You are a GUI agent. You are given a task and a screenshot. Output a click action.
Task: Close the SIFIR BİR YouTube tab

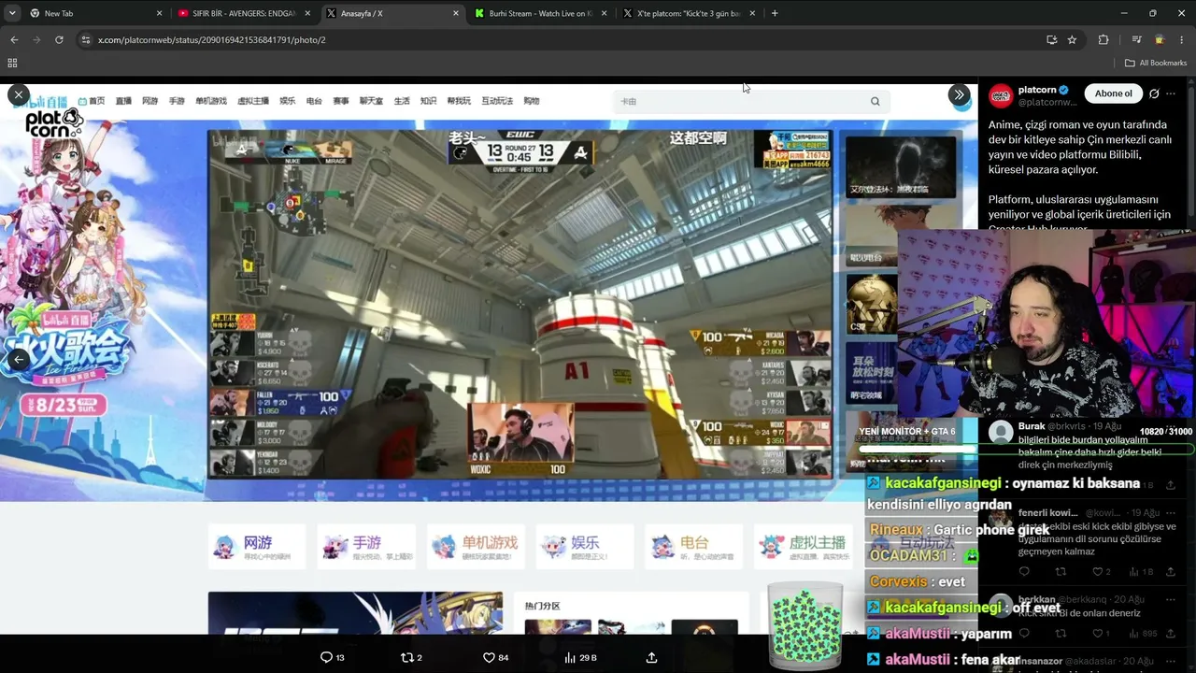pyautogui.click(x=307, y=13)
